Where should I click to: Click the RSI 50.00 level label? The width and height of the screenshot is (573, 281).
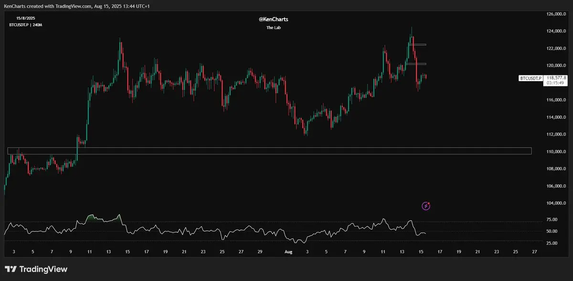pyautogui.click(x=552, y=231)
